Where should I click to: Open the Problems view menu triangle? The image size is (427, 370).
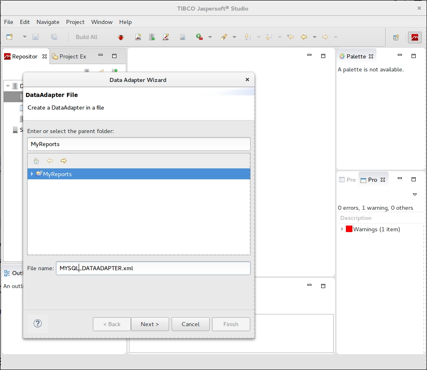coord(415,195)
